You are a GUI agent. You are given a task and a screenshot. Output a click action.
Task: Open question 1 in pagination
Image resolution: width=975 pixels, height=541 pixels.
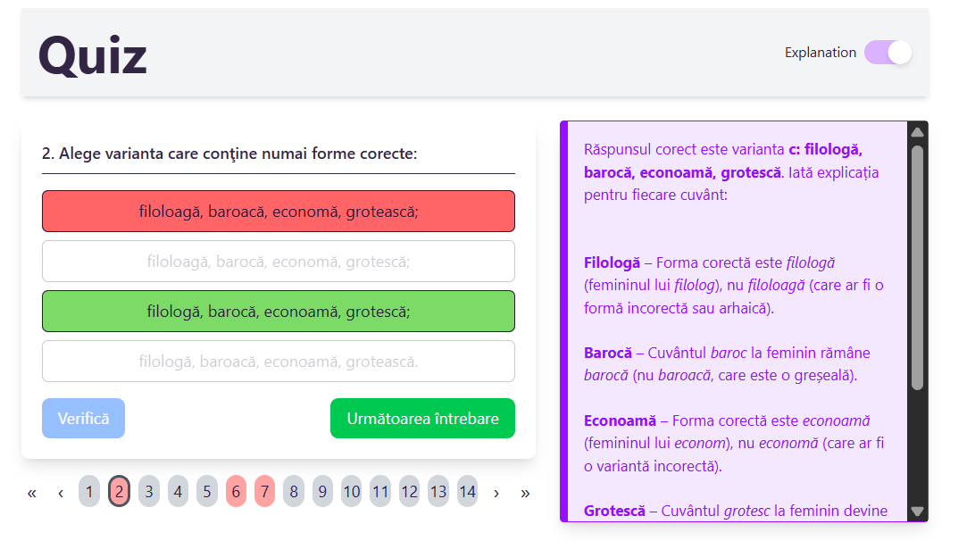click(89, 492)
